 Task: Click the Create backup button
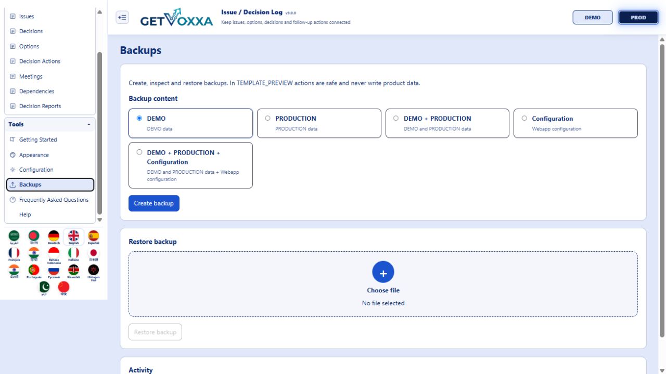click(x=154, y=203)
